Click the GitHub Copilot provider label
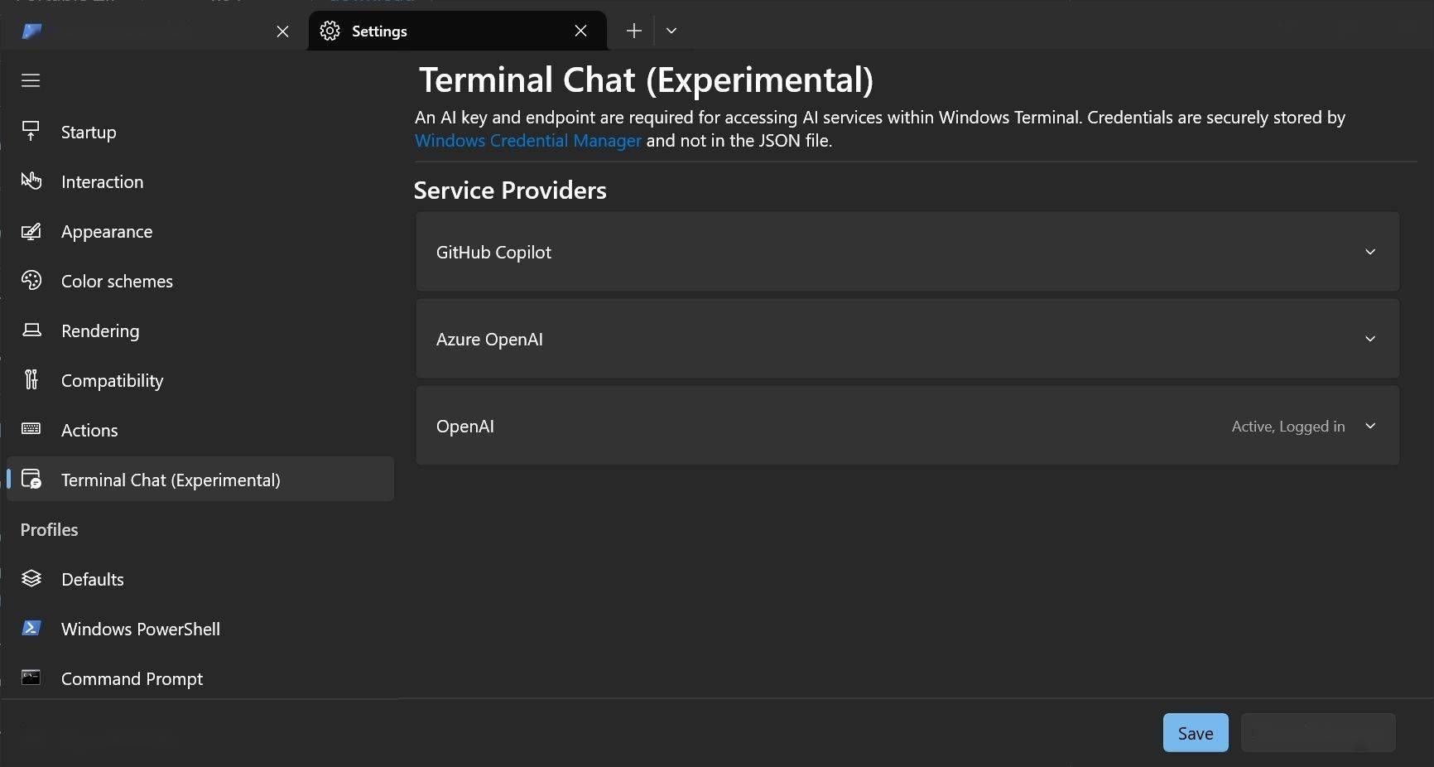 493,252
